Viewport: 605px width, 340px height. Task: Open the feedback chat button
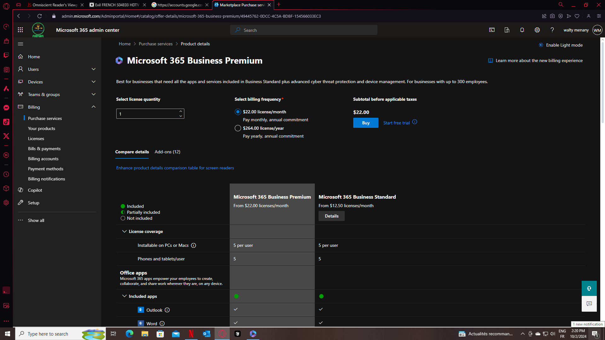[x=589, y=304]
